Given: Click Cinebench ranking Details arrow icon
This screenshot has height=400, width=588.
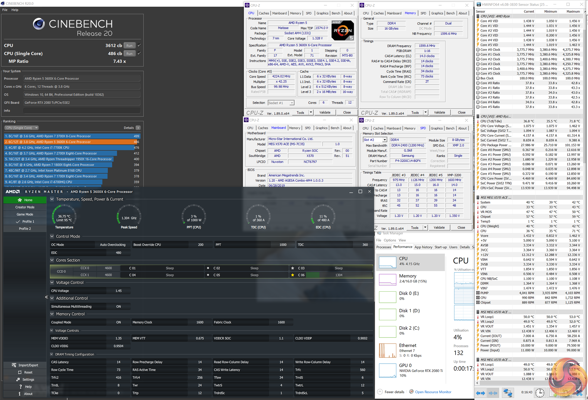Looking at the screenshot, I should coord(138,128).
